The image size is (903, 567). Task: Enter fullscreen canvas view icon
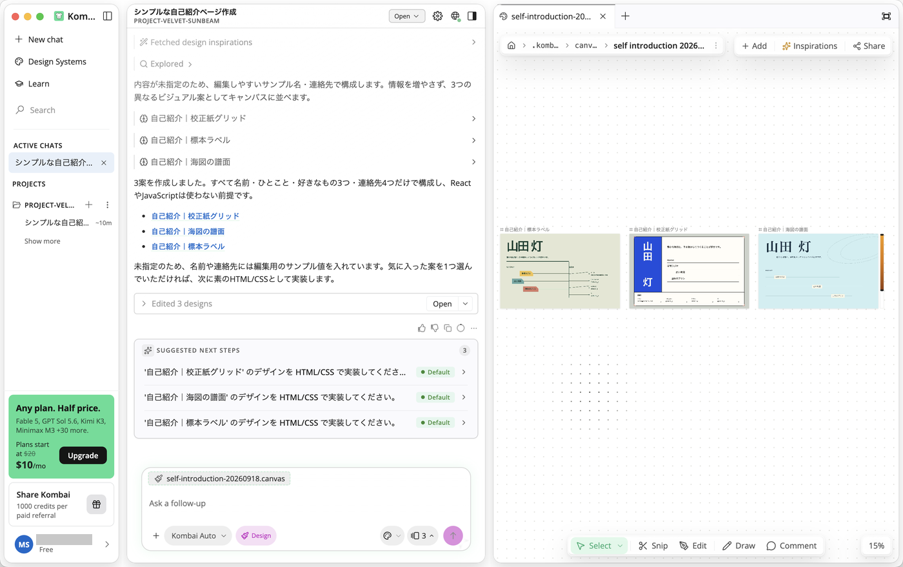pos(886,16)
